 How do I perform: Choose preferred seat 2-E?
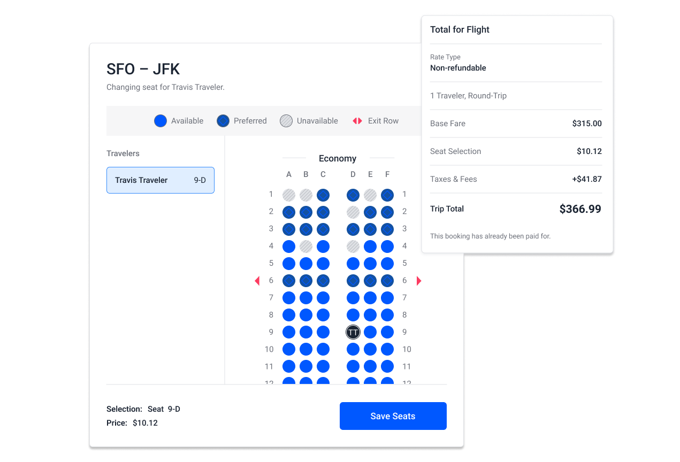tap(370, 212)
